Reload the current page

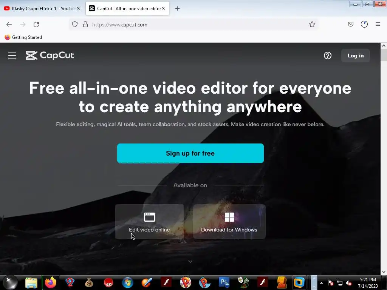(36, 25)
